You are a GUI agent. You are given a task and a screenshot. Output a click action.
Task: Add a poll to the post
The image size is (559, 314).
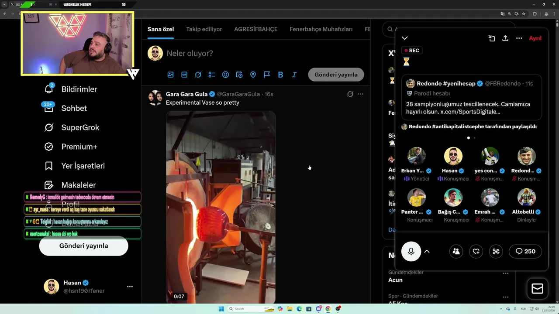(212, 75)
